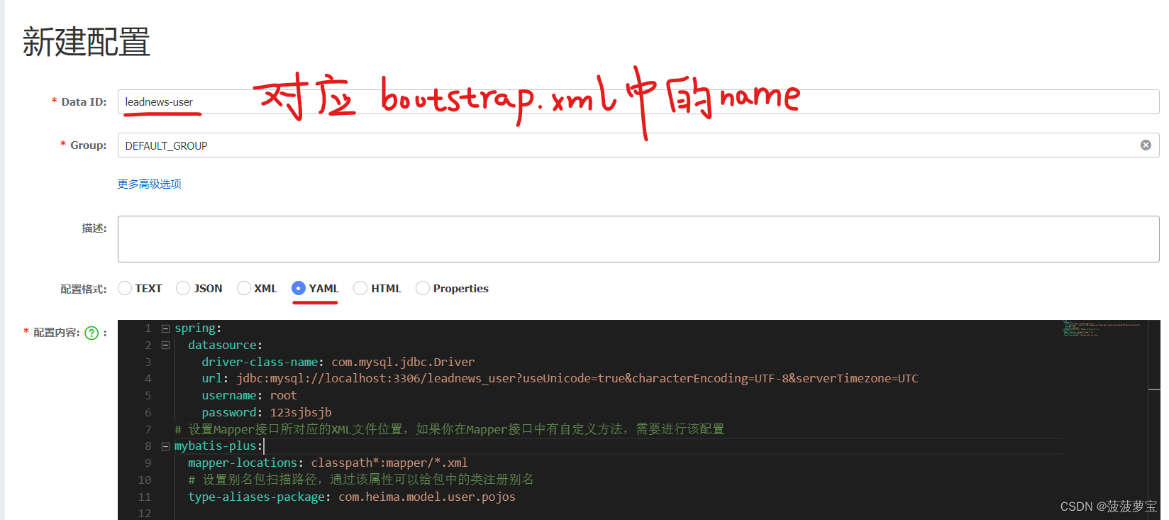Click into the 描述 text area

638,239
